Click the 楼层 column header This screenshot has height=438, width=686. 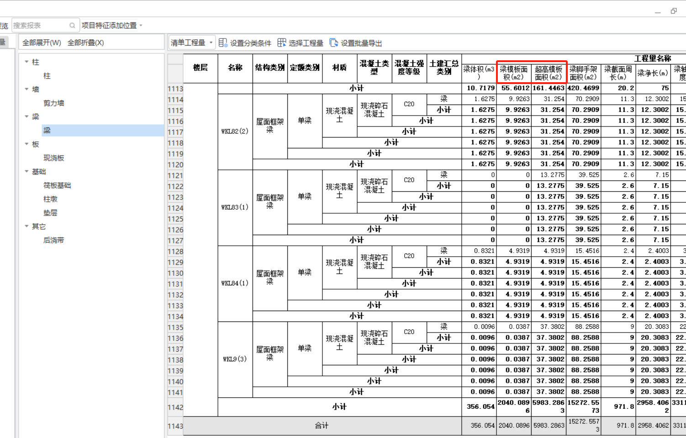[x=201, y=68]
